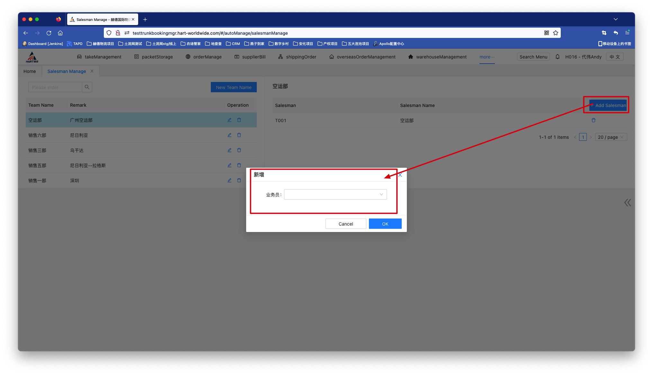Click the edit pencil for 销售六部 row
The height and width of the screenshot is (375, 653).
tap(229, 135)
